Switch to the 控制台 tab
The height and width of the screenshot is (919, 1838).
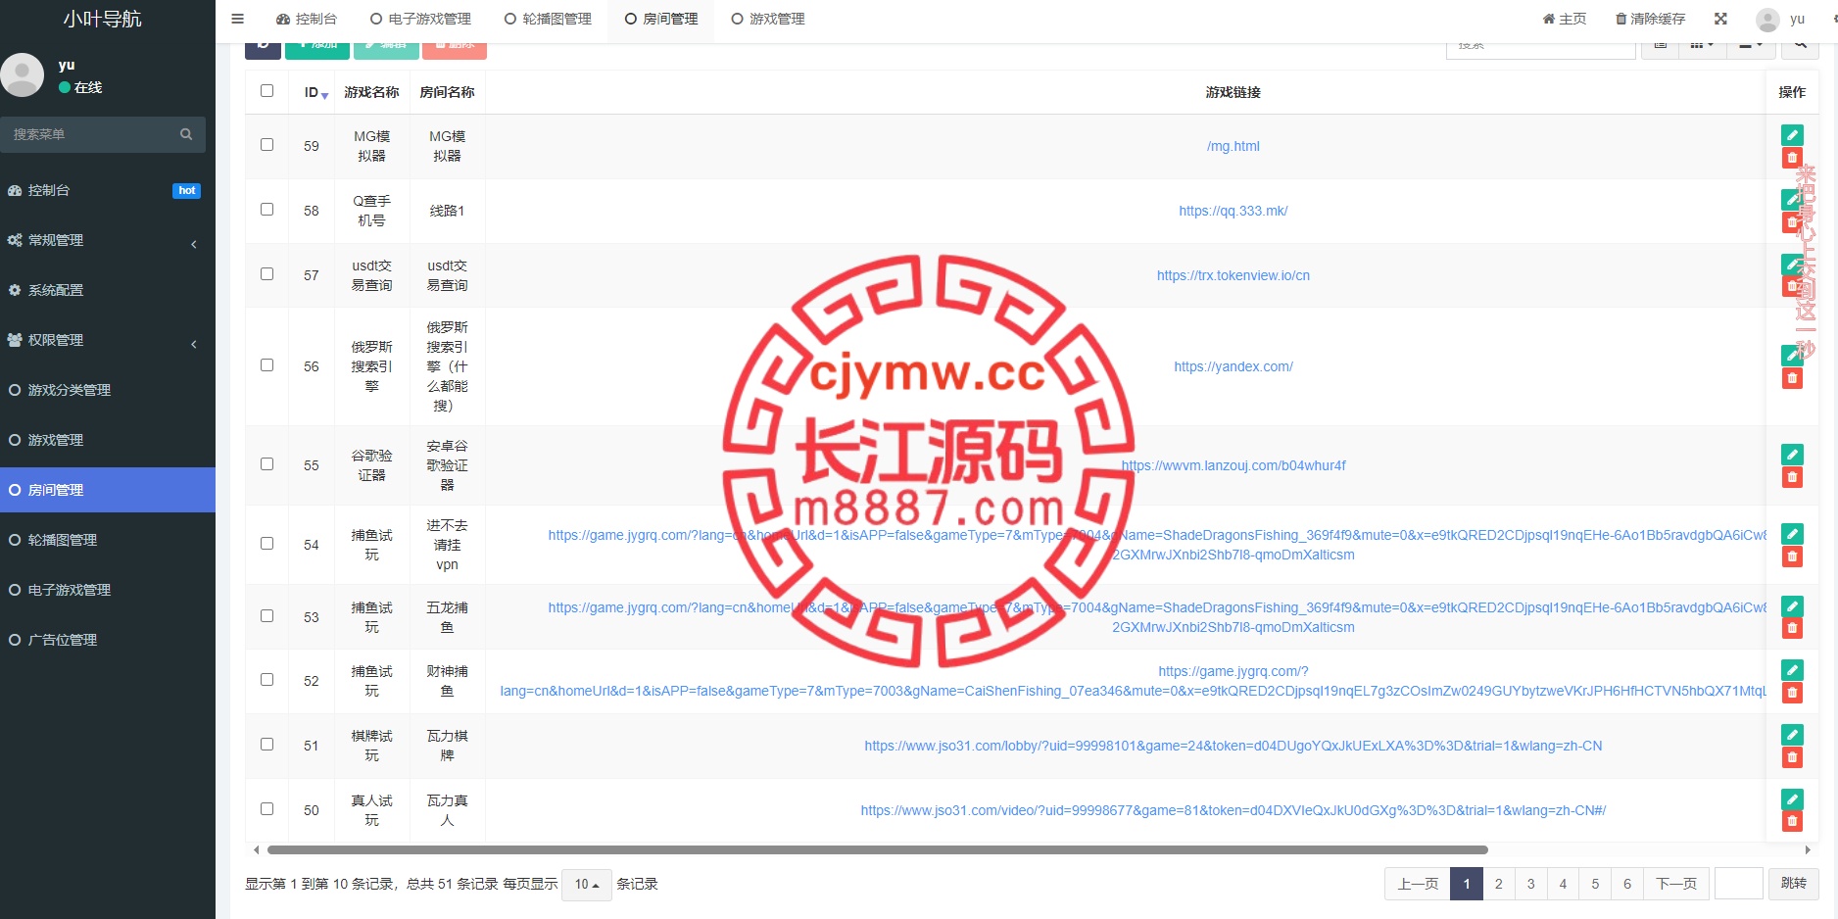click(307, 19)
